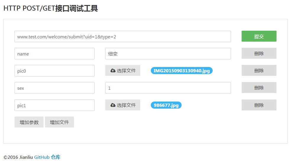291x165 pixels.
Task: Click the 986677.jpg file badge
Action: [x=166, y=105]
